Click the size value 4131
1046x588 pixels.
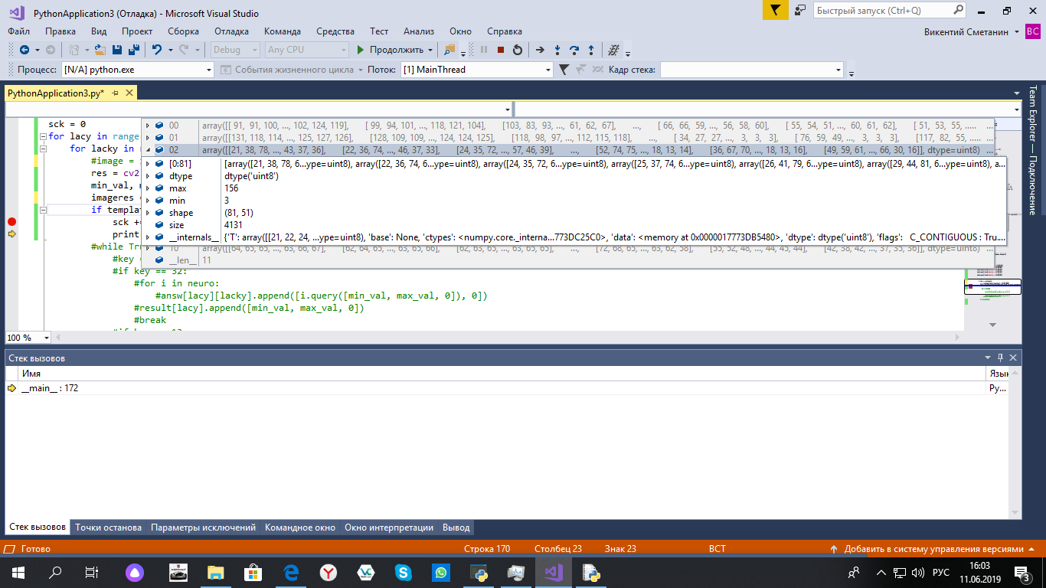[x=234, y=225]
